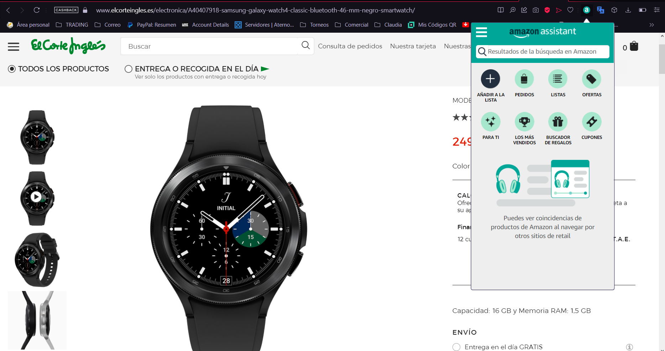
Task: Open the TRADING bookmarks folder
Action: [72, 25]
